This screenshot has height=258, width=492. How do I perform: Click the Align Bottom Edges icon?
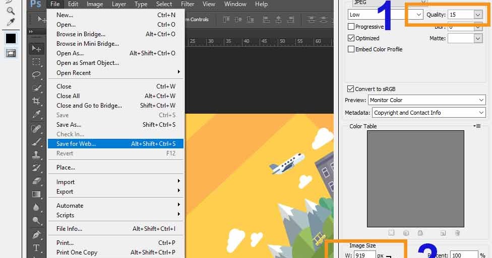[x=250, y=20]
